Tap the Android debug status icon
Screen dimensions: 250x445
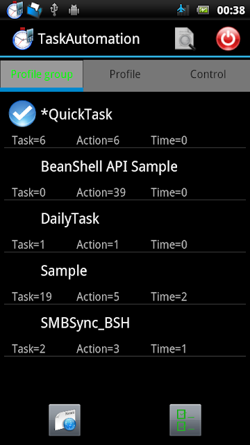(x=74, y=11)
